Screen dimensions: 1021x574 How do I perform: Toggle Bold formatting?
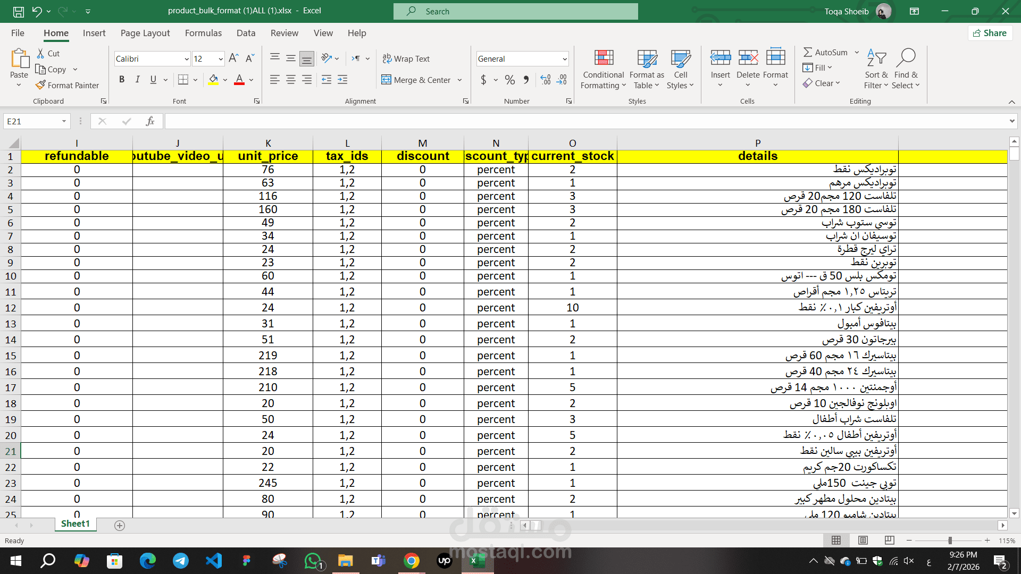click(122, 80)
